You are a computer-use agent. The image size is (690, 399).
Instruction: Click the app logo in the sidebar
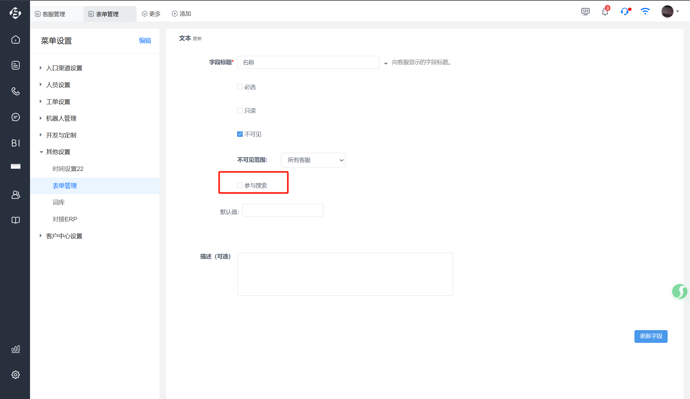point(15,13)
